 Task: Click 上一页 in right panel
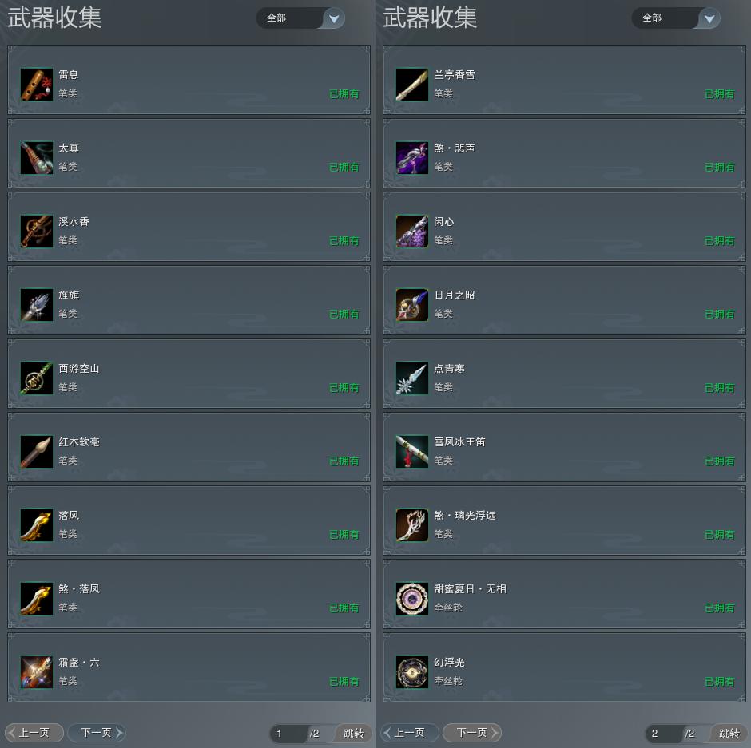410,732
